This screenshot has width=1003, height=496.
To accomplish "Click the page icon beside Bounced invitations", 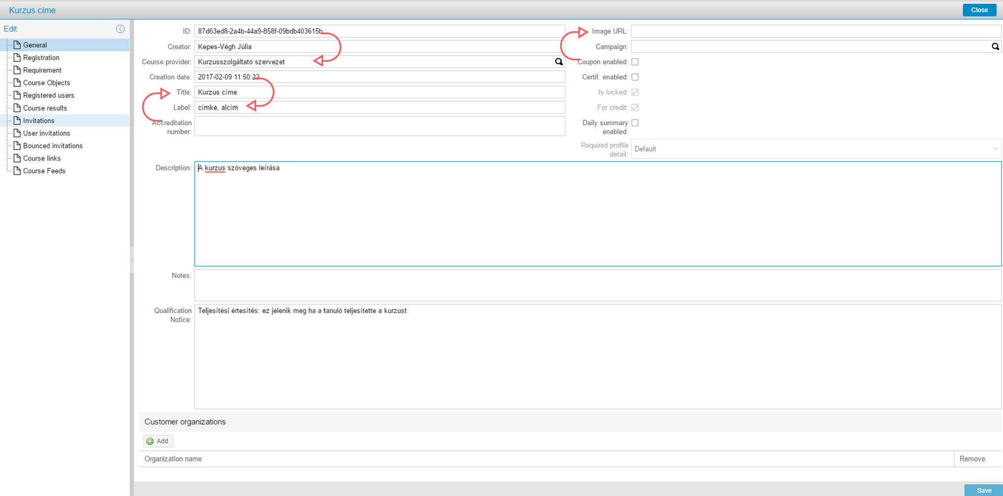I will 17,145.
